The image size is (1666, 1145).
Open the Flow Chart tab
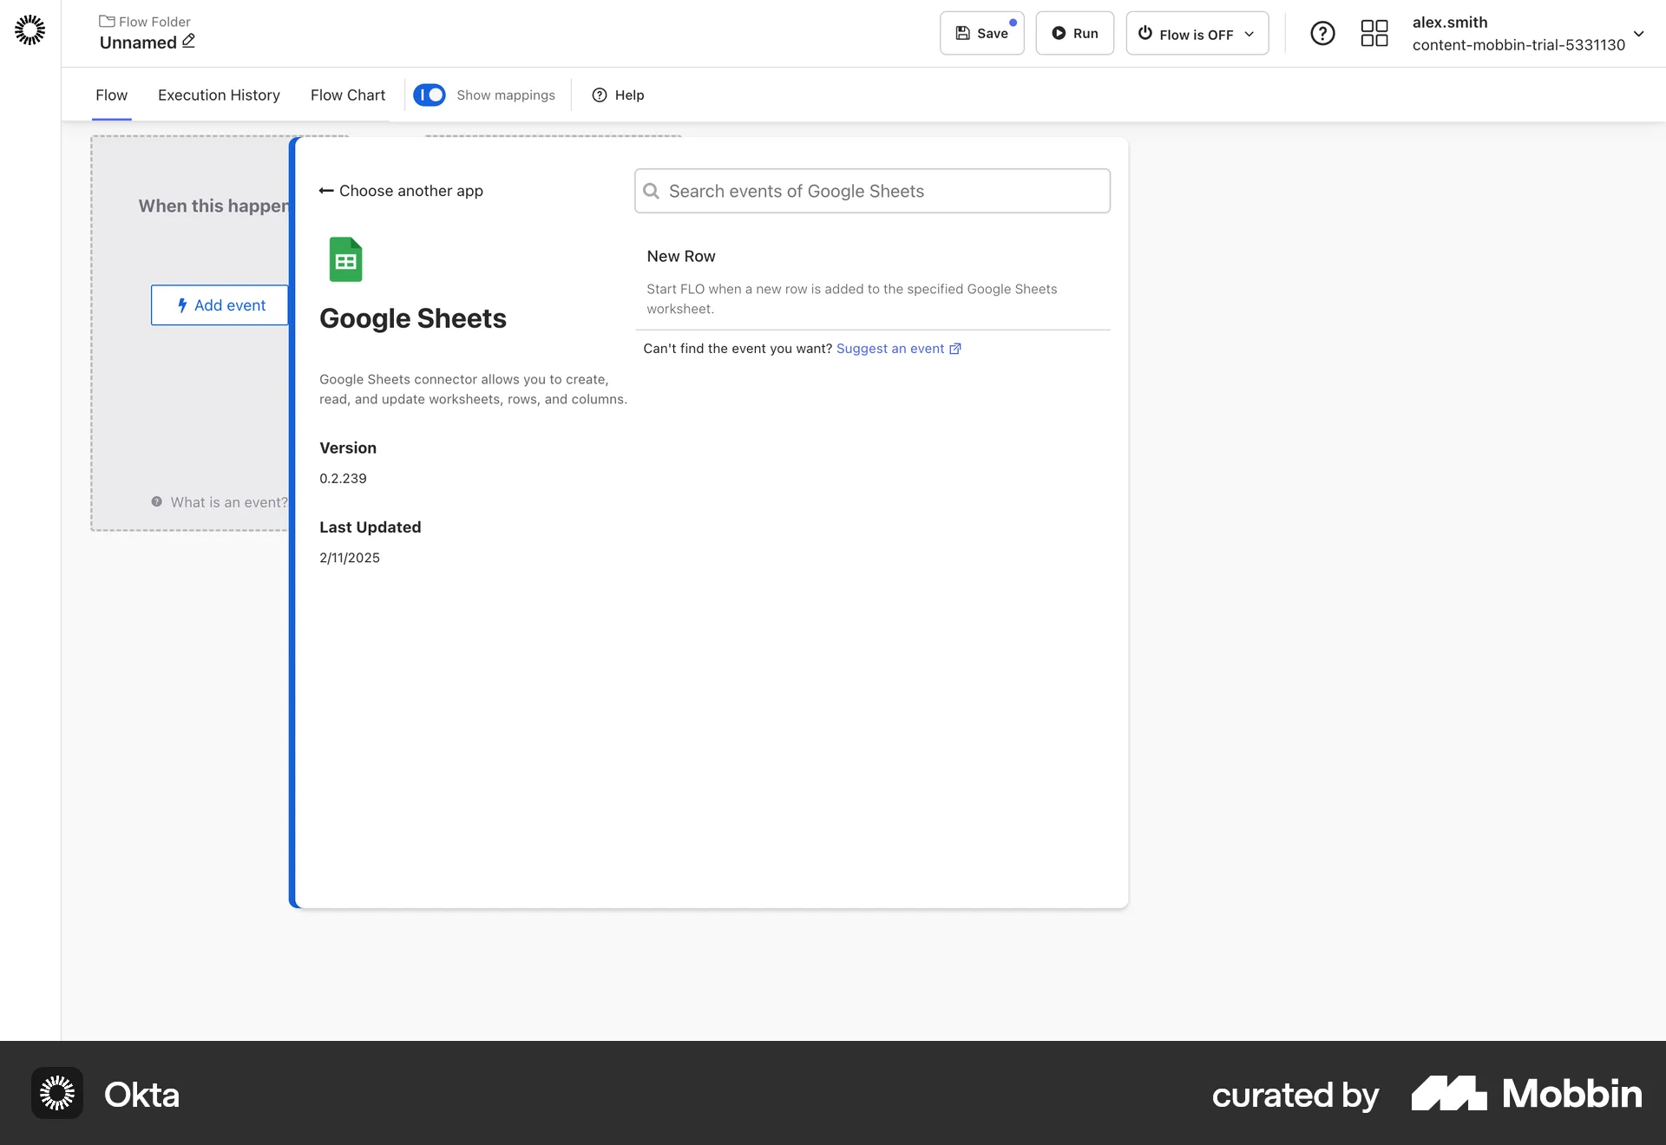pyautogui.click(x=347, y=95)
